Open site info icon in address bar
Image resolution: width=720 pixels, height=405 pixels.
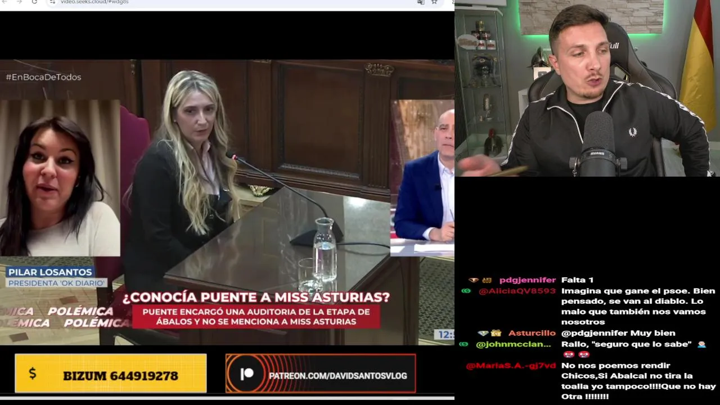click(52, 2)
